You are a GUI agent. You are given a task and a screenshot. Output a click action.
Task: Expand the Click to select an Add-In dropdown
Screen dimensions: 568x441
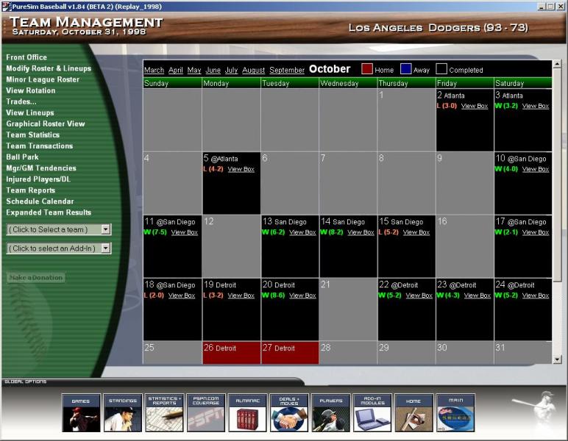coord(105,248)
